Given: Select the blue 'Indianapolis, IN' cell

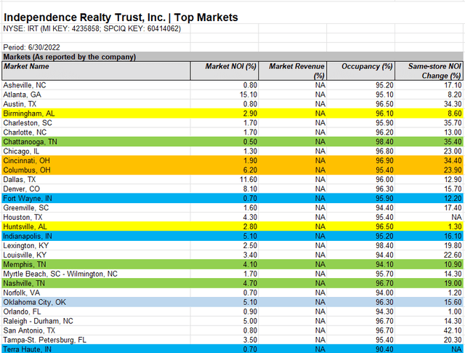Looking at the screenshot, I should [x=96, y=237].
